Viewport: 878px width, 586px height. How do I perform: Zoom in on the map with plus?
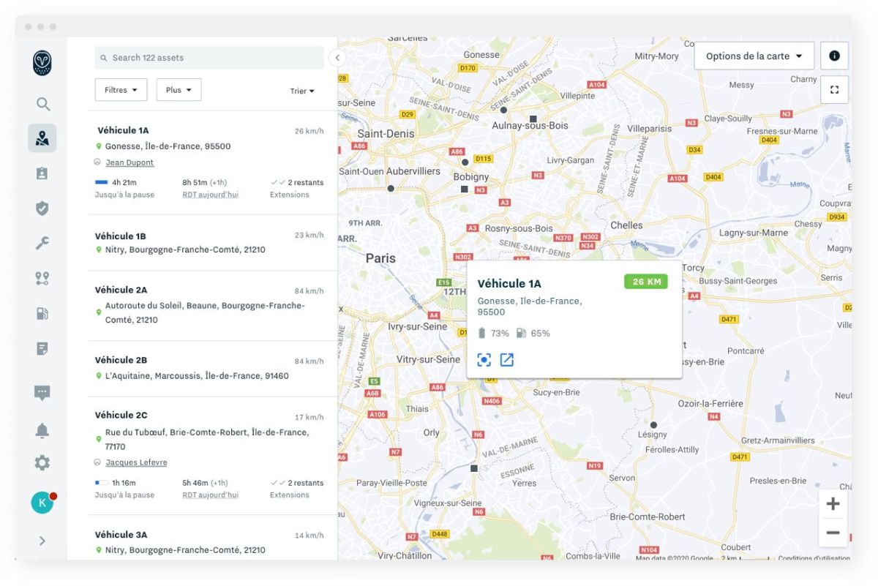coord(833,504)
